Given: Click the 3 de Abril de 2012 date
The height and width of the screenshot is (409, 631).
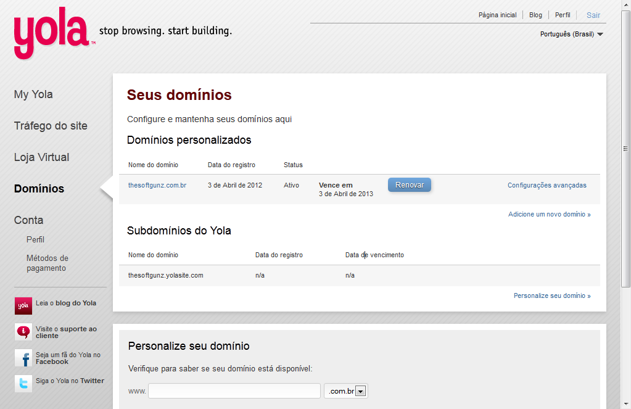Looking at the screenshot, I should [x=235, y=185].
